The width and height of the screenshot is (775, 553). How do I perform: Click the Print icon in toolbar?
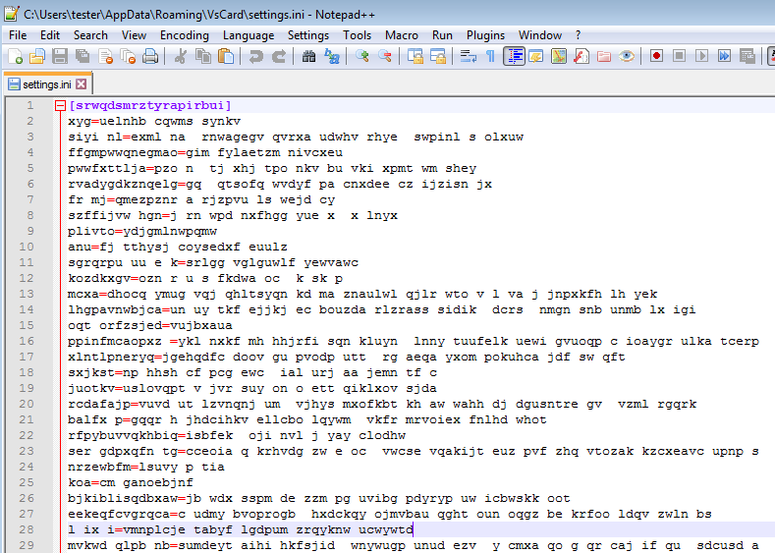point(150,56)
